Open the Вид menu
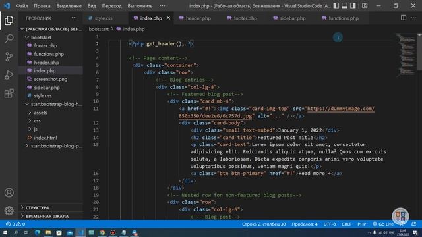422x237 pixels. point(92,6)
